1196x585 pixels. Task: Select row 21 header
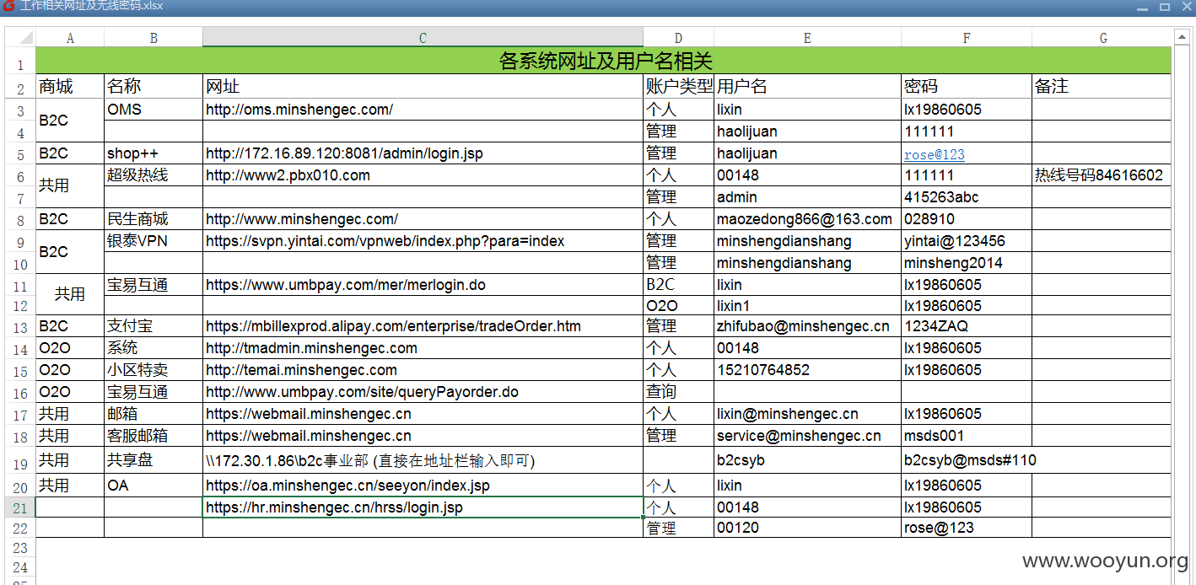[20, 507]
